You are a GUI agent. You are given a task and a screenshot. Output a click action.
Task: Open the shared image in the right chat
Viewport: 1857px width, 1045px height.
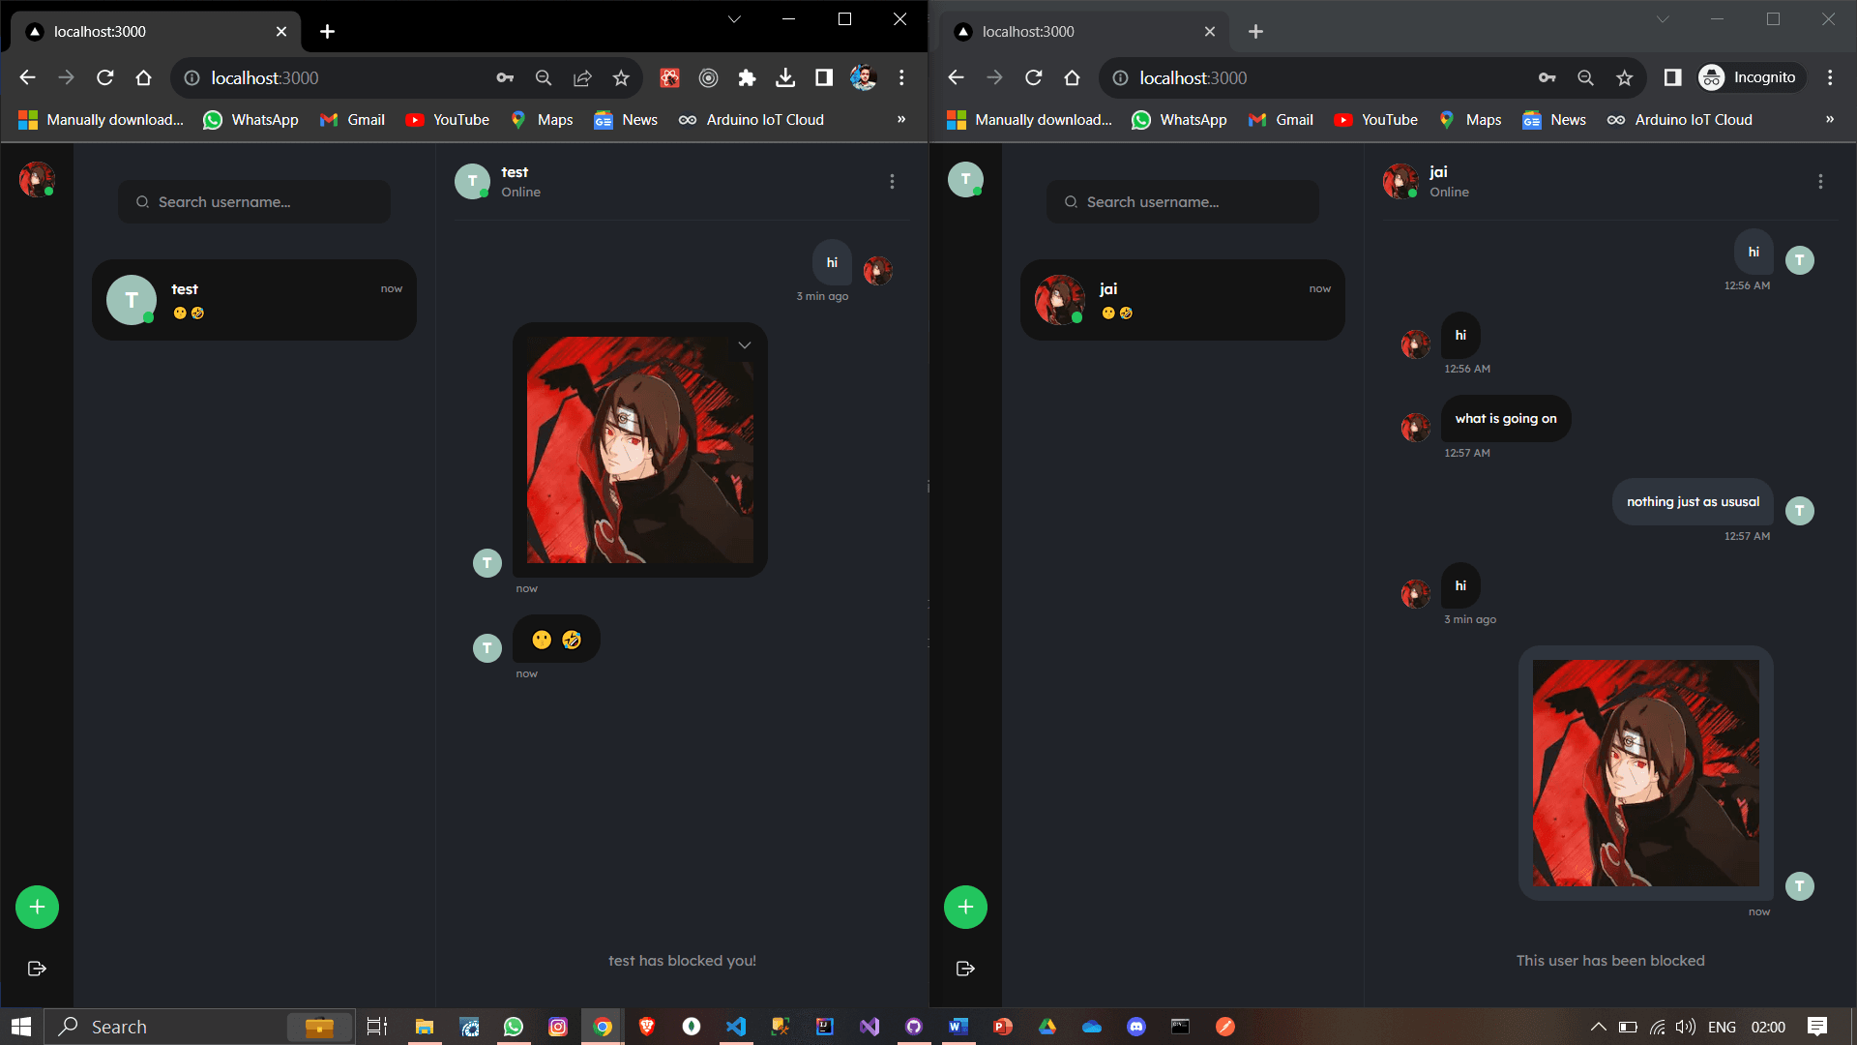pyautogui.click(x=1646, y=773)
